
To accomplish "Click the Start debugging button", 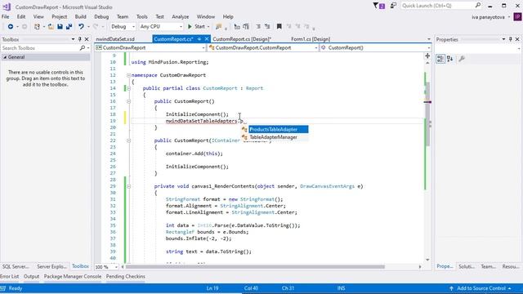I will 196,26.
